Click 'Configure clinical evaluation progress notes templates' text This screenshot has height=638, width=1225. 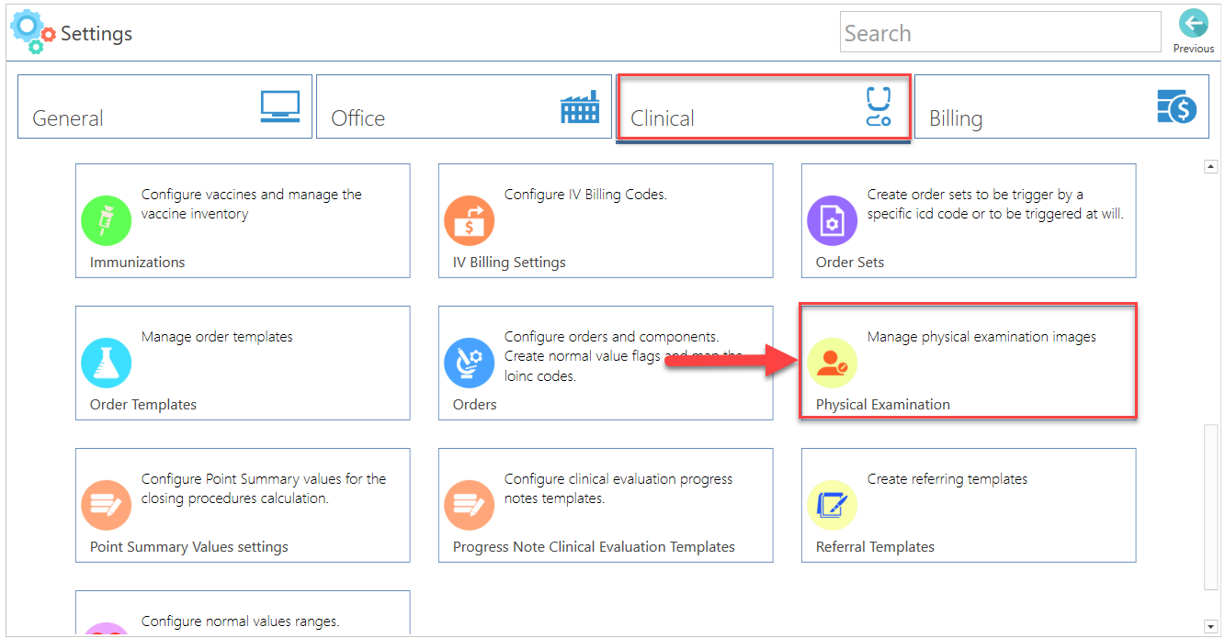618,488
